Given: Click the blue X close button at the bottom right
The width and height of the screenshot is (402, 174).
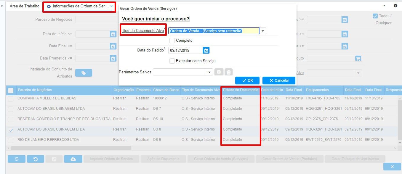Looking at the screenshot, I should 392,167.
